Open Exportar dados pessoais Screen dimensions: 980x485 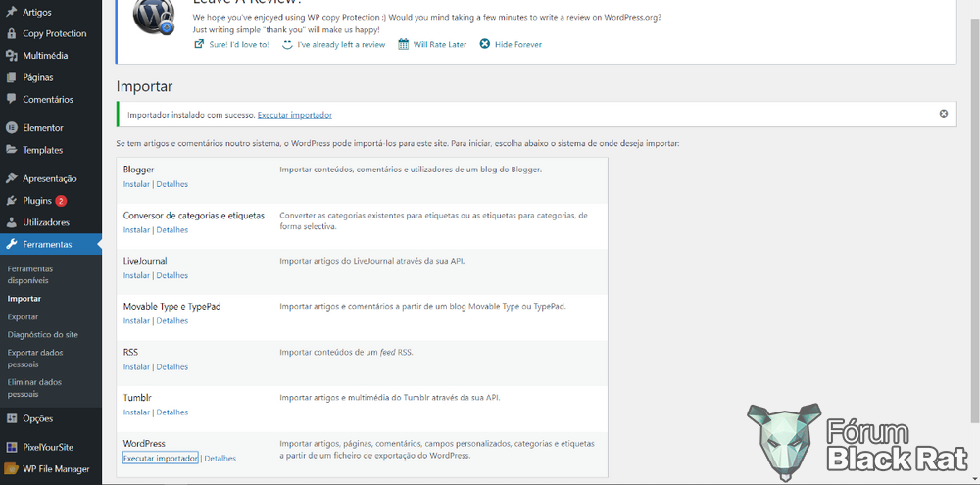click(x=35, y=359)
